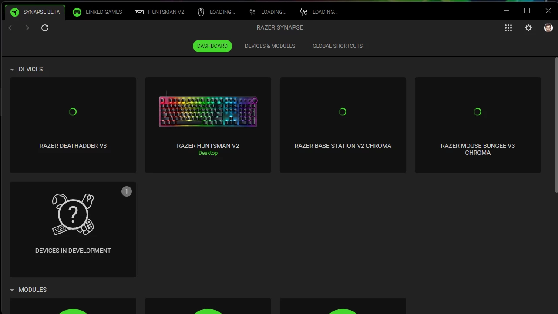
Task: Collapse the Modules section
Action: [x=12, y=290]
